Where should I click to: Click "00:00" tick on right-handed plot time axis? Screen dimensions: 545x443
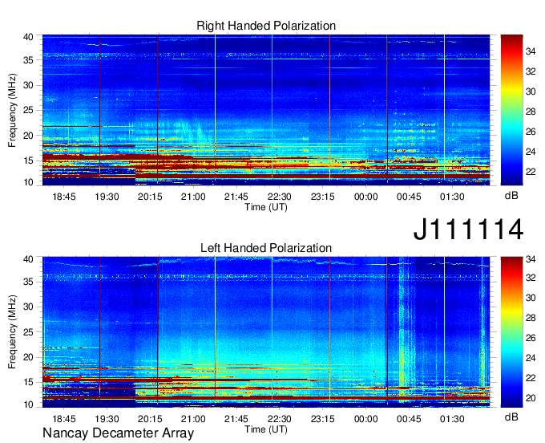[365, 197]
